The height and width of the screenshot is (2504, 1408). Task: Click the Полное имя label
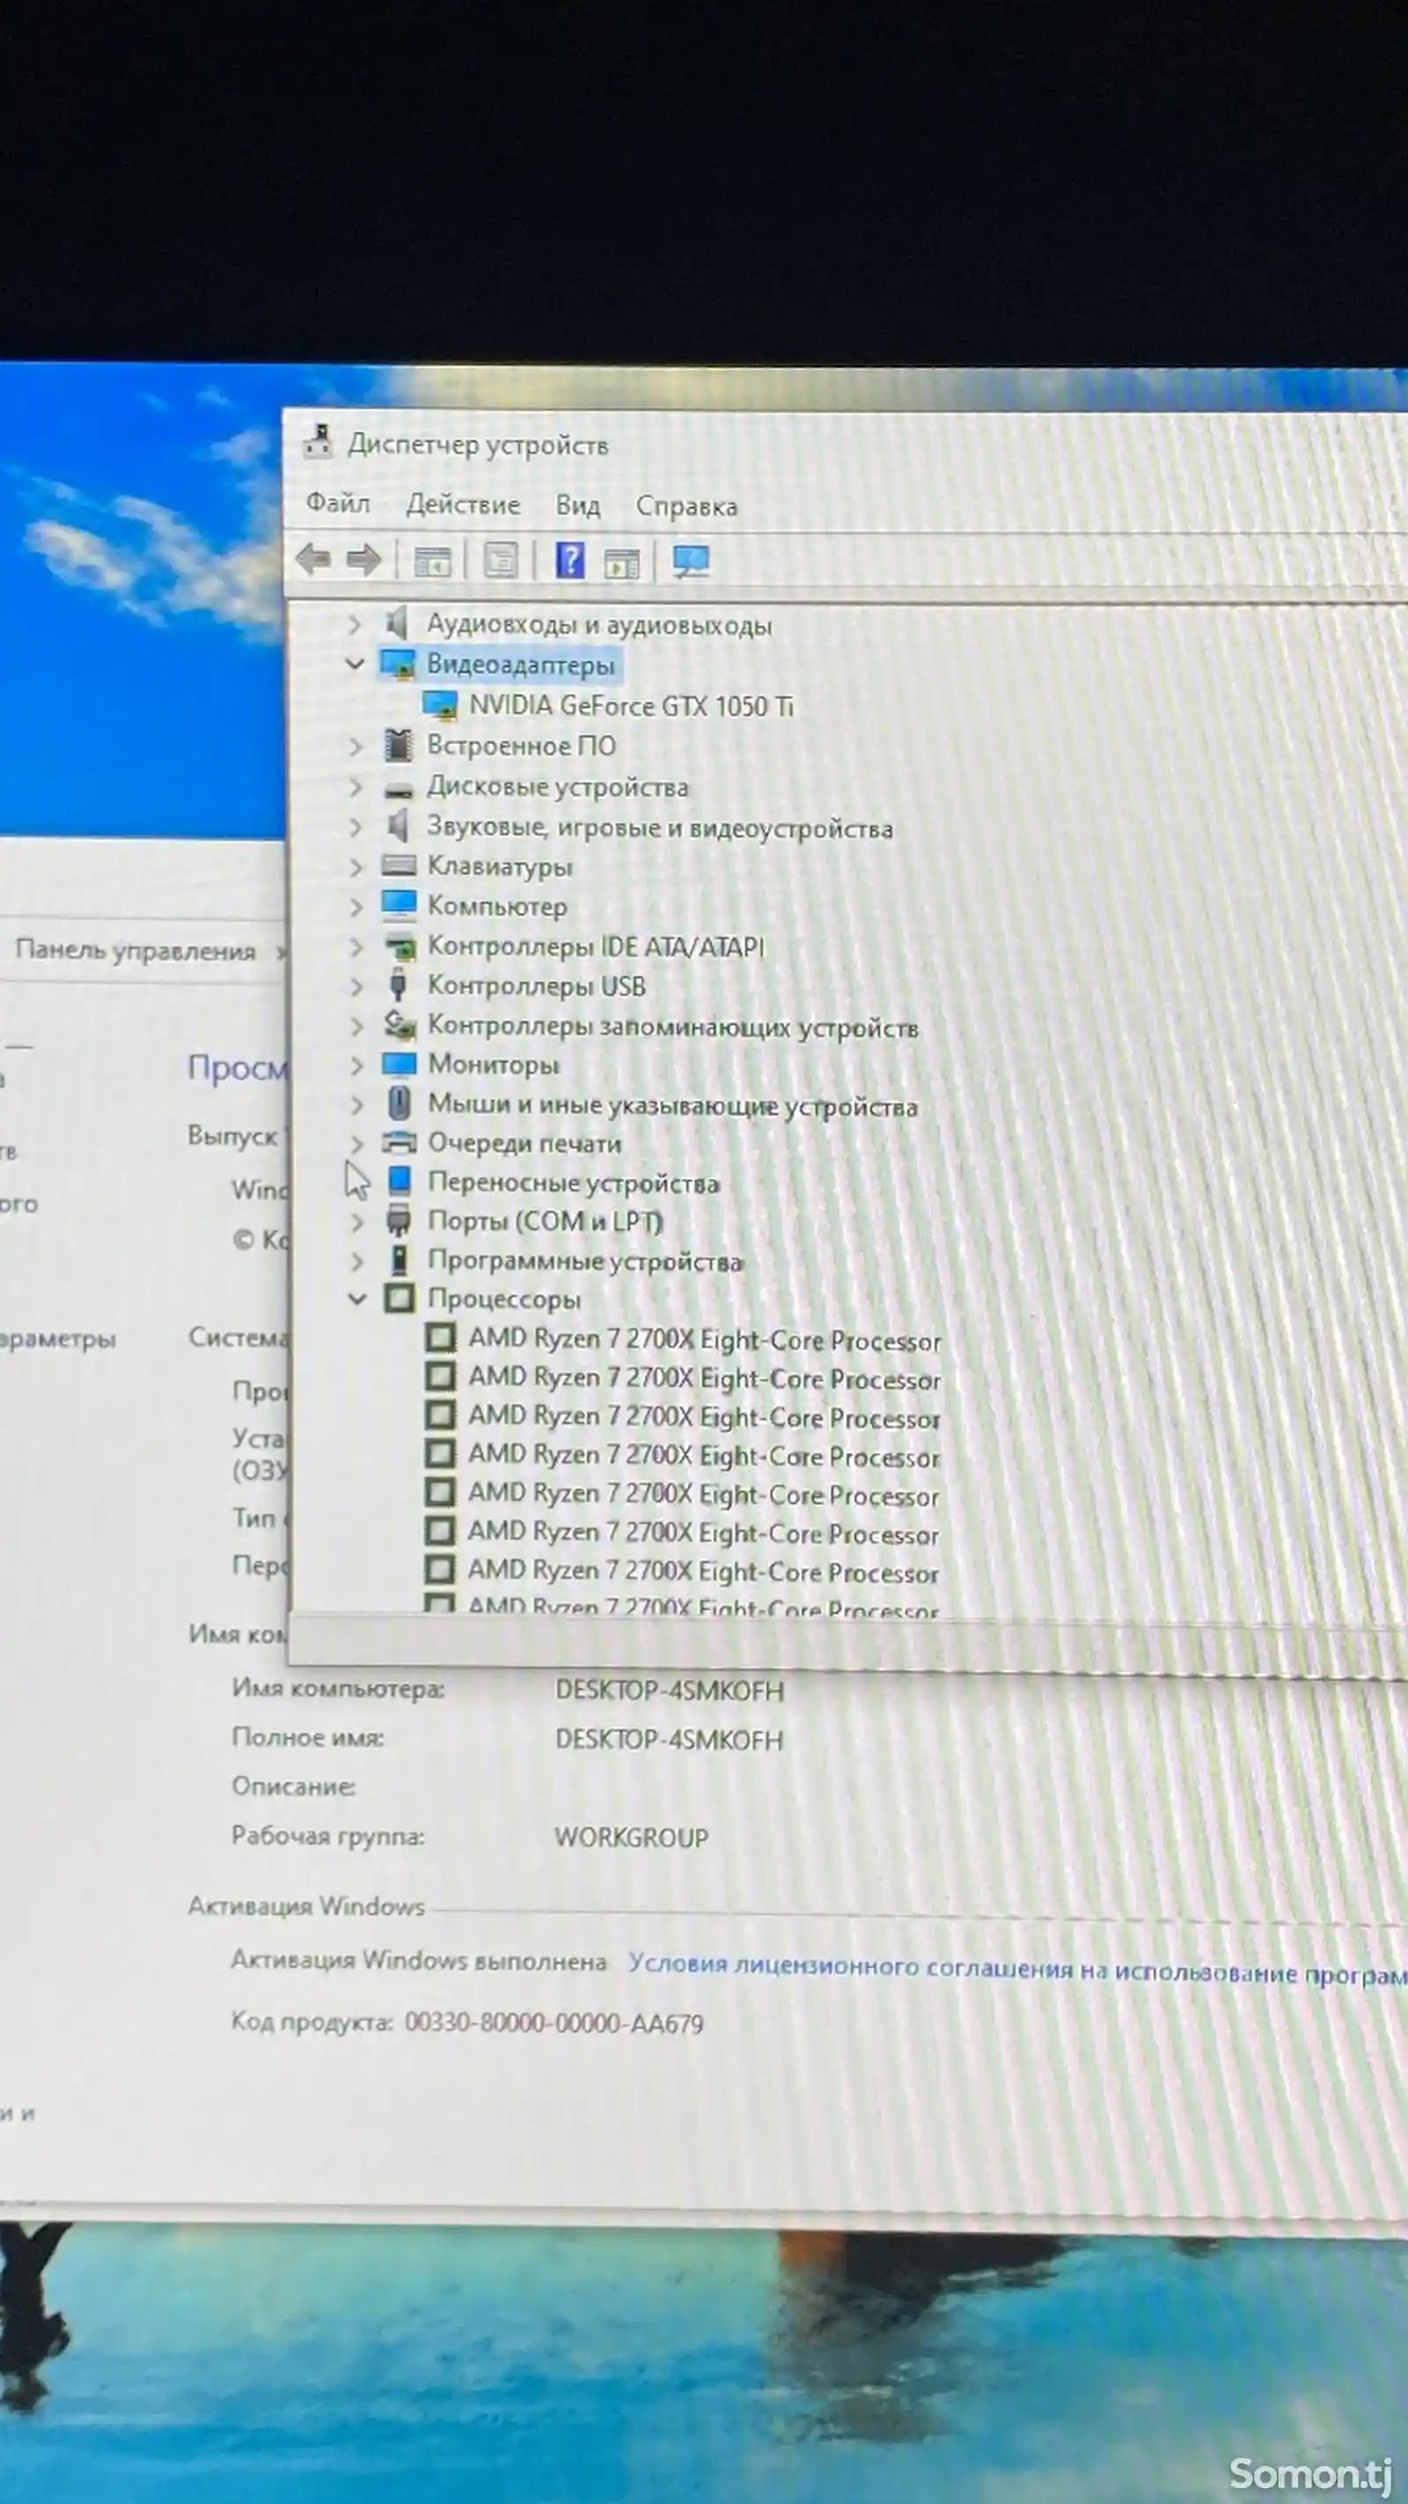307,1737
